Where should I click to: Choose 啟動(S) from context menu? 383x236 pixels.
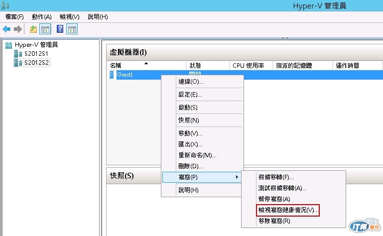click(x=203, y=107)
